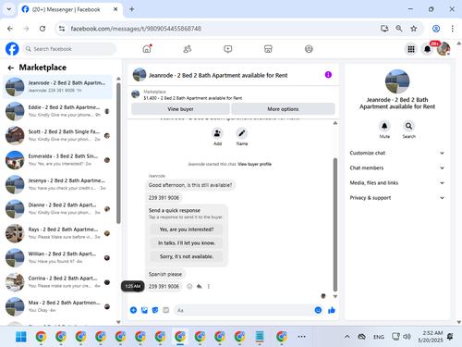Image resolution: width=462 pixels, height=347 pixels.
Task: Open the Willian conversation
Action: pos(57,257)
